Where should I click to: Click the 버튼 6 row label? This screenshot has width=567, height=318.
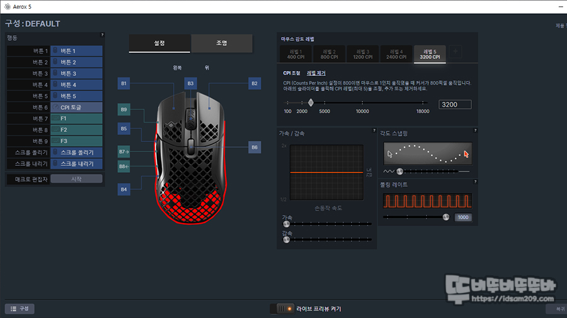[40, 107]
